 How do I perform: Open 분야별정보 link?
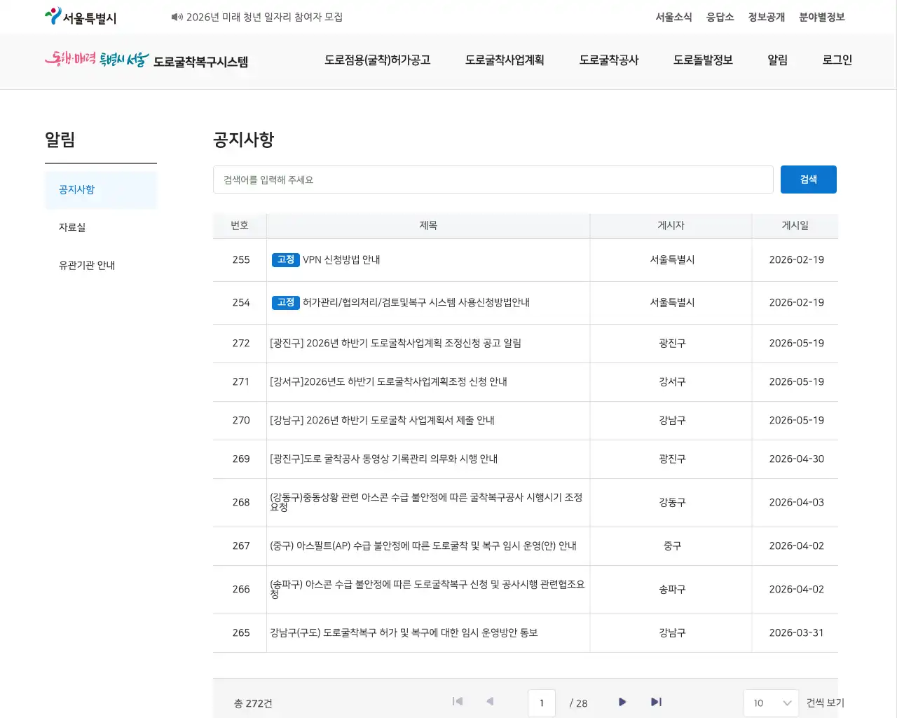(x=821, y=17)
